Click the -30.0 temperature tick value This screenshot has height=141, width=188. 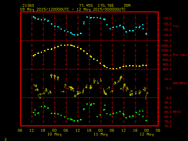point(167,29)
